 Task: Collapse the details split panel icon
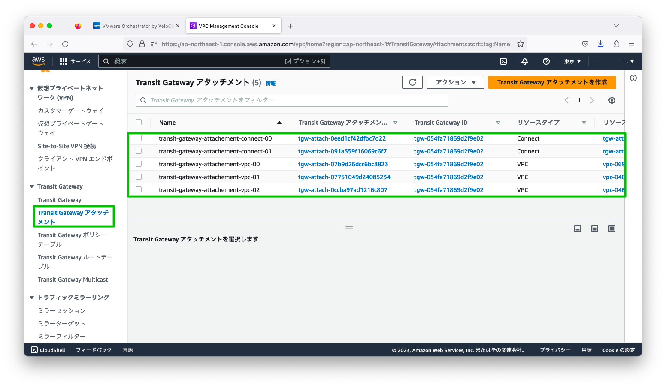pos(578,229)
